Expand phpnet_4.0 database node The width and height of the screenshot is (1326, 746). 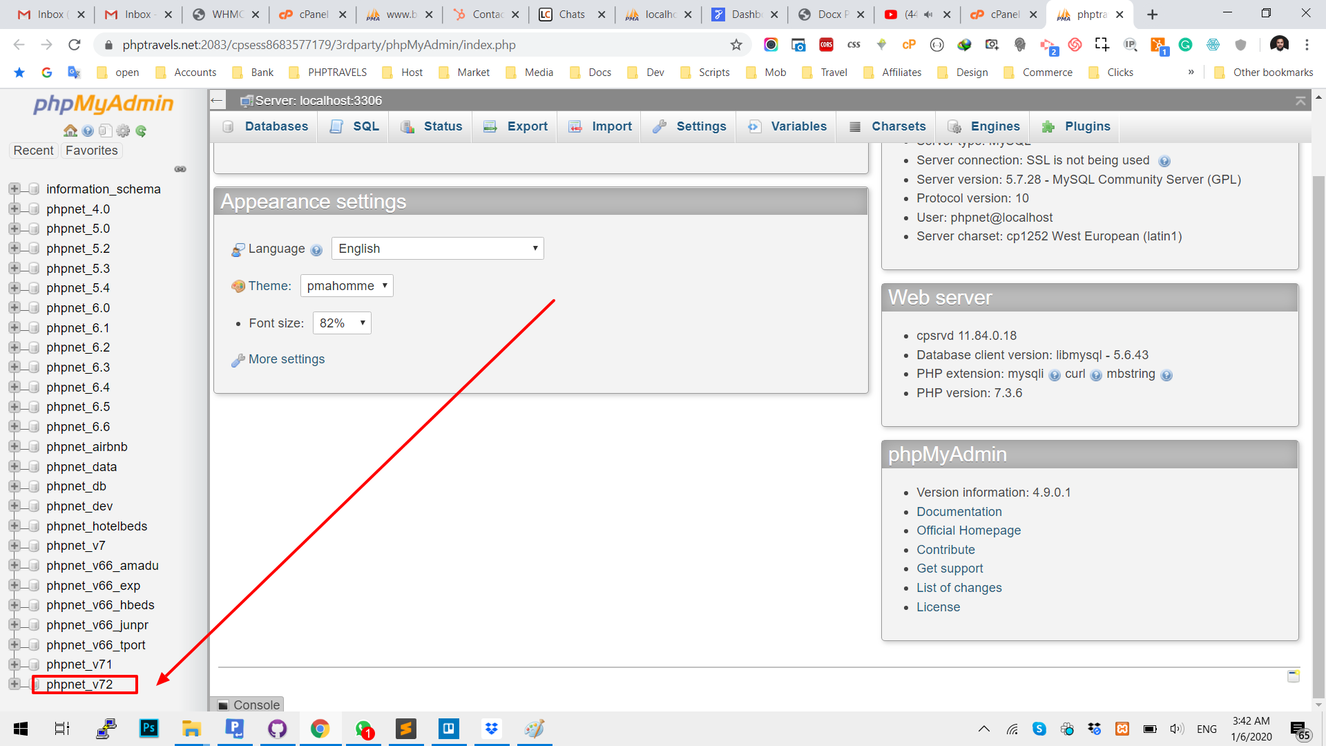click(15, 209)
